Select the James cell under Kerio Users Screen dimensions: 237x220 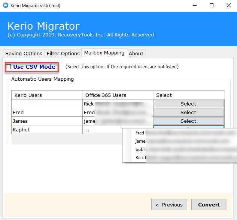pyautogui.click(x=47, y=121)
